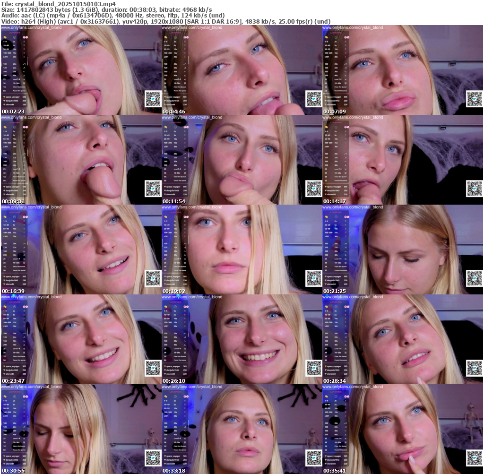The image size is (484, 474).
Task: Click the QR code in the 00:30:55 frame
Action: [153, 458]
